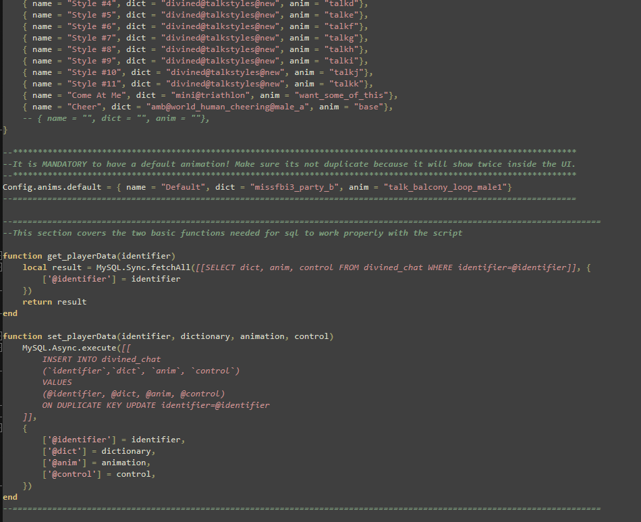
Task: Click the "VALUES" SQL keyword line
Action: 57,382
